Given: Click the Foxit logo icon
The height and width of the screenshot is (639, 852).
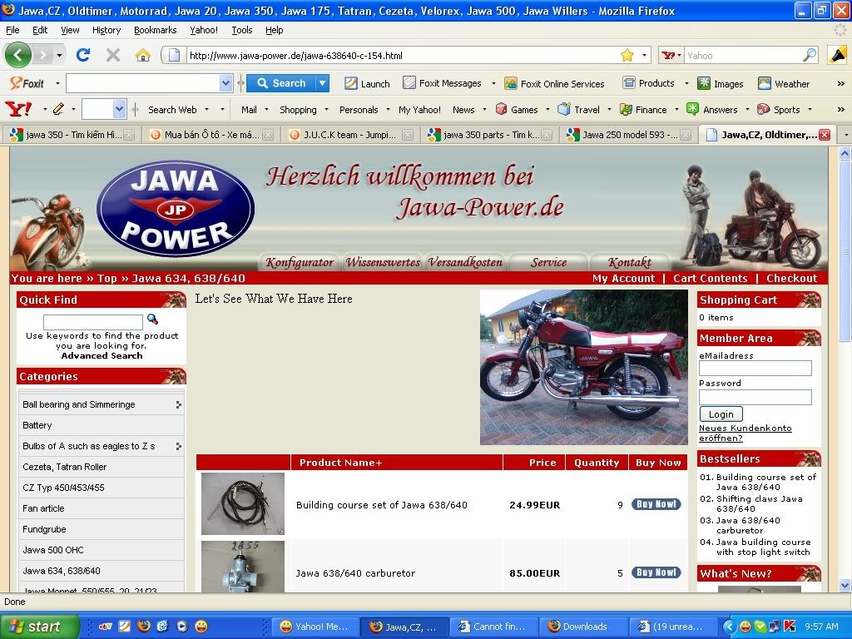Looking at the screenshot, I should (27, 83).
